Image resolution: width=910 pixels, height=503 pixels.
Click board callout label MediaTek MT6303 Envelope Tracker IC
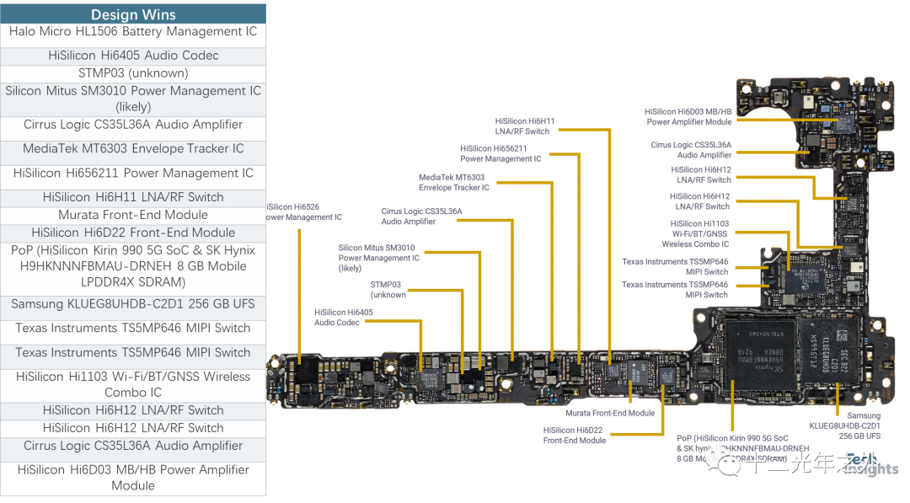pos(454,182)
